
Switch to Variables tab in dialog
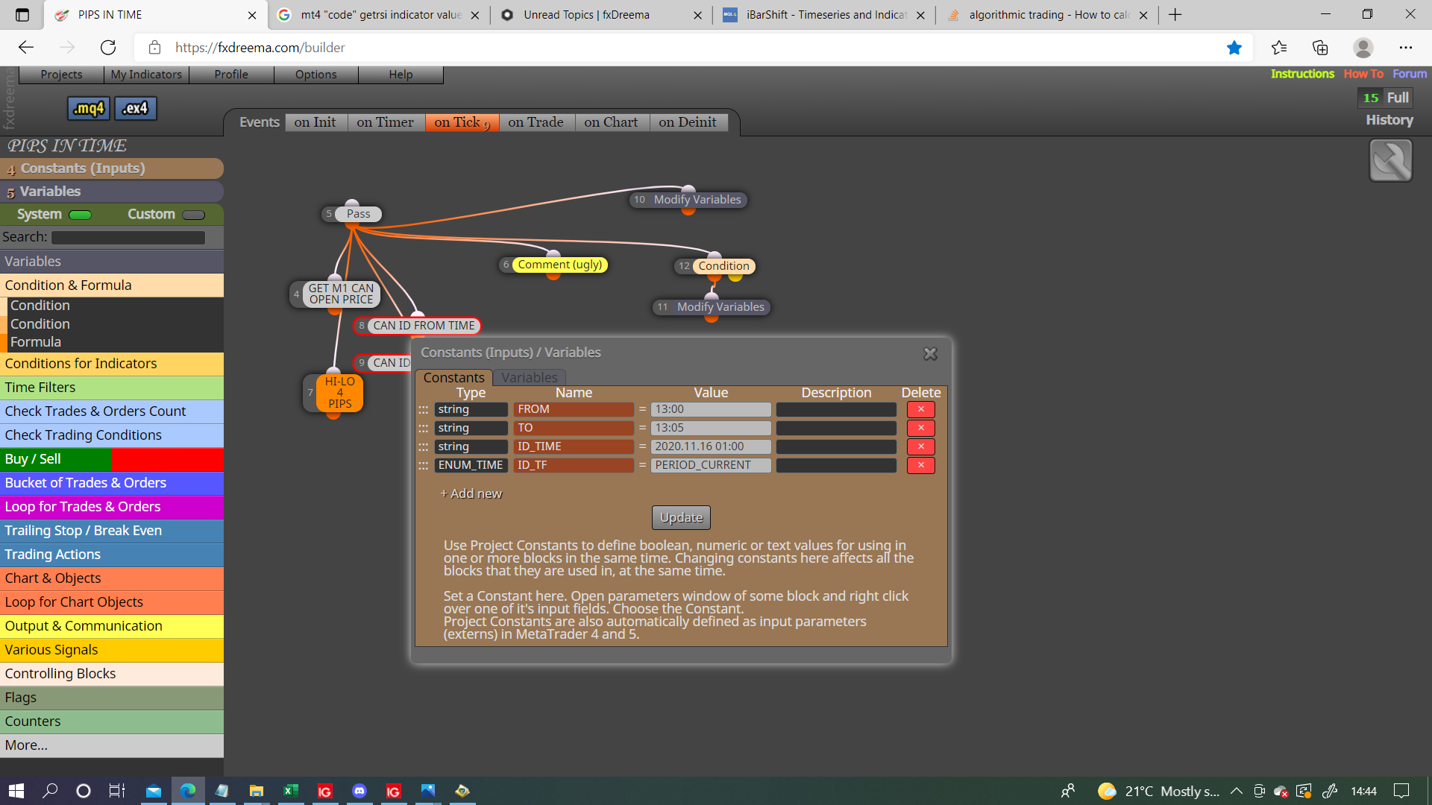(x=530, y=378)
